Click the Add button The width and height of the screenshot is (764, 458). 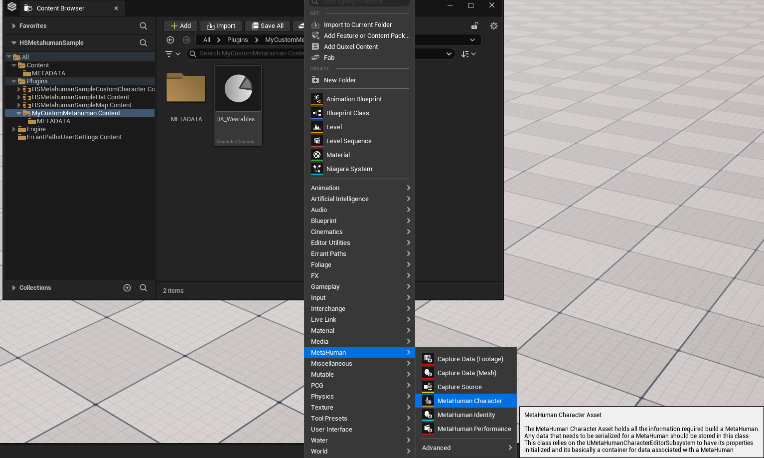point(180,26)
